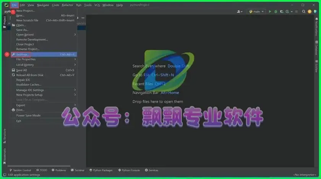Open the Profile run icon in the toolbar
321x179 pixels.
[287, 12]
